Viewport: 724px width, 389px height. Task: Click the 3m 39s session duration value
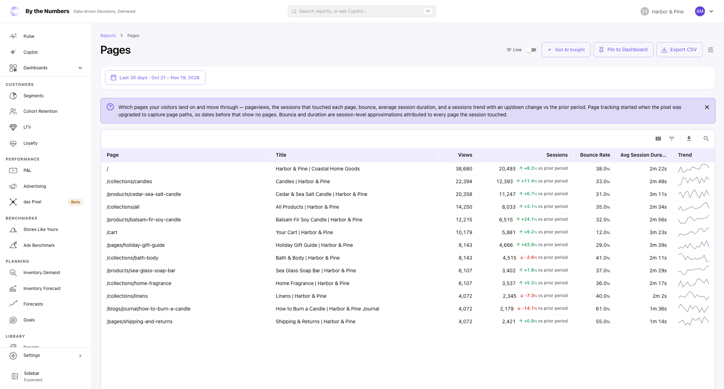(x=658, y=245)
